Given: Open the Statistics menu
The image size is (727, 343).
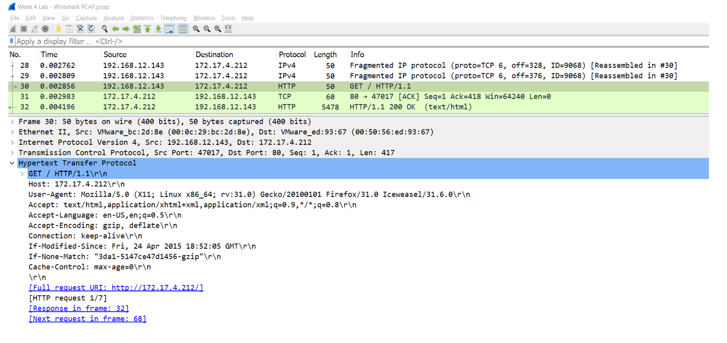Looking at the screenshot, I should click(x=142, y=18).
